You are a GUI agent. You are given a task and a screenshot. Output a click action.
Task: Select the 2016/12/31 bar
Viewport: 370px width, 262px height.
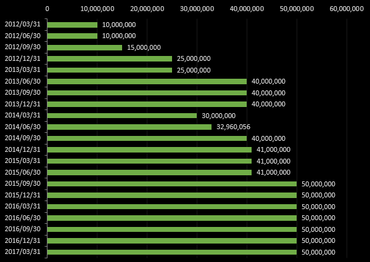pos(172,240)
